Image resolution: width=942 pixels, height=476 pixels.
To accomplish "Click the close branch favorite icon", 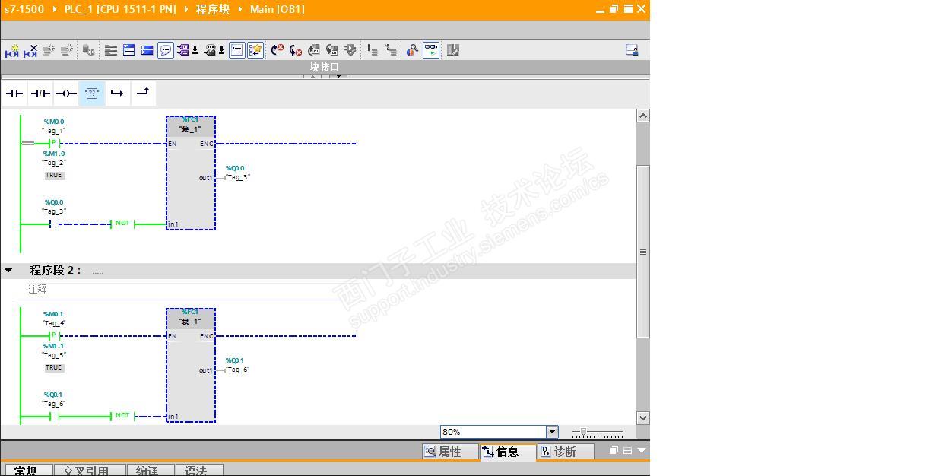I will [x=143, y=94].
